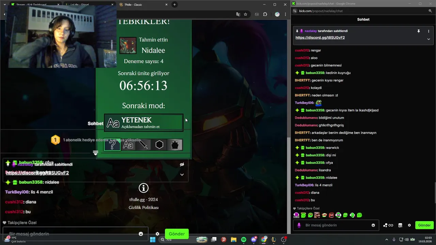Focus the popout chat message input field
This screenshot has height=245, width=436.
coord(336,225)
